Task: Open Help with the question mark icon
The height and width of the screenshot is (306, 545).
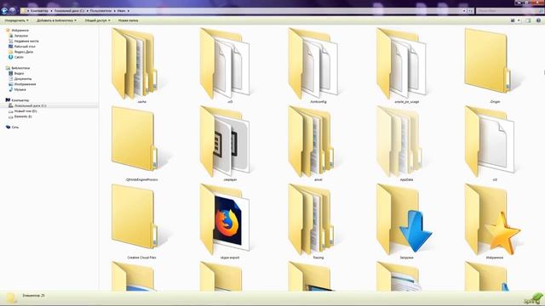Action: (538, 20)
